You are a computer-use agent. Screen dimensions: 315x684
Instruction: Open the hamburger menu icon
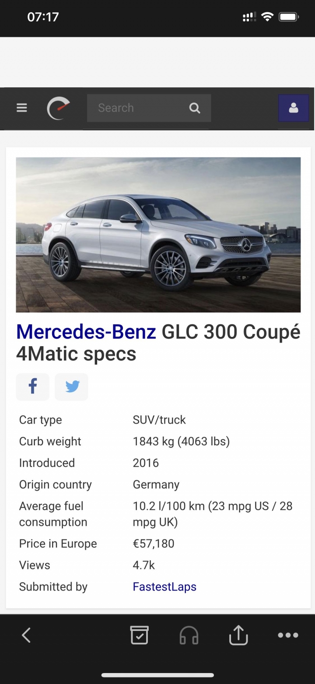point(21,108)
